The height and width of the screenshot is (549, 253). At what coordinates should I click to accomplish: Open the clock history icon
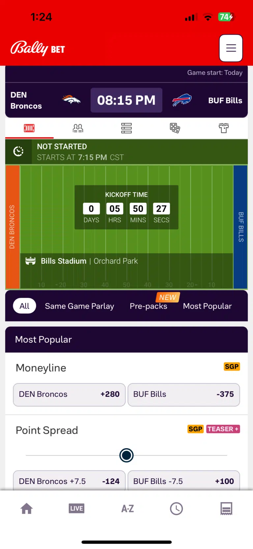point(176,508)
